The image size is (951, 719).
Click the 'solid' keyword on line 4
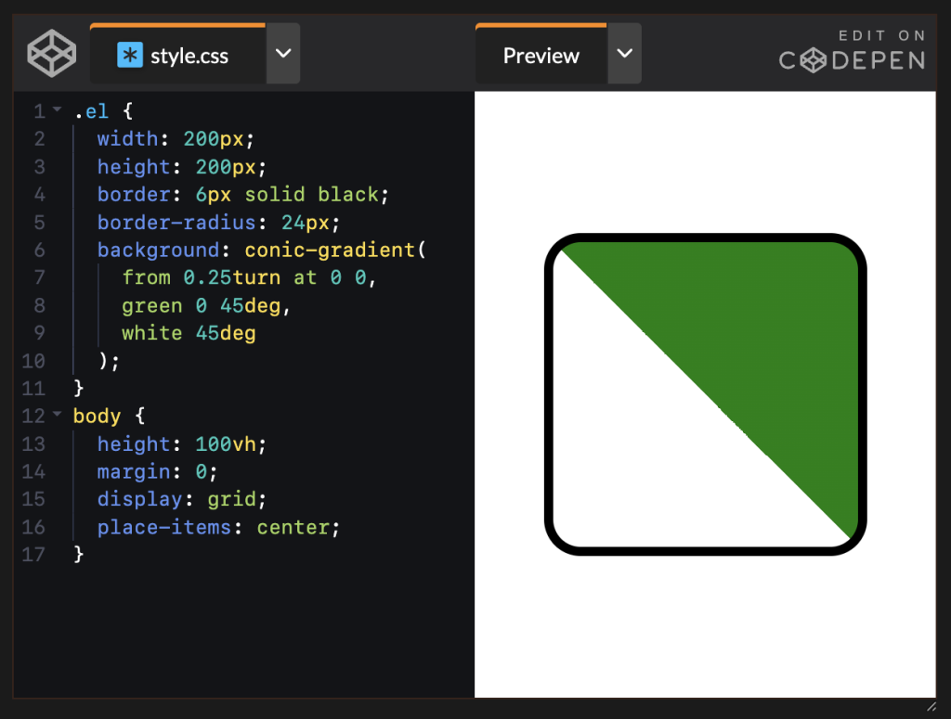(275, 195)
